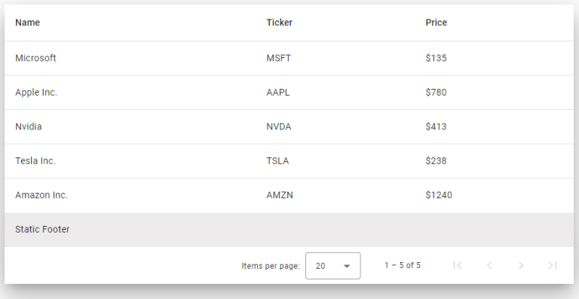Select the Amazon Inc. row
The image size is (579, 299).
pyautogui.click(x=289, y=195)
